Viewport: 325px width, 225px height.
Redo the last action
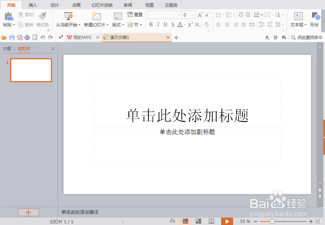51,38
